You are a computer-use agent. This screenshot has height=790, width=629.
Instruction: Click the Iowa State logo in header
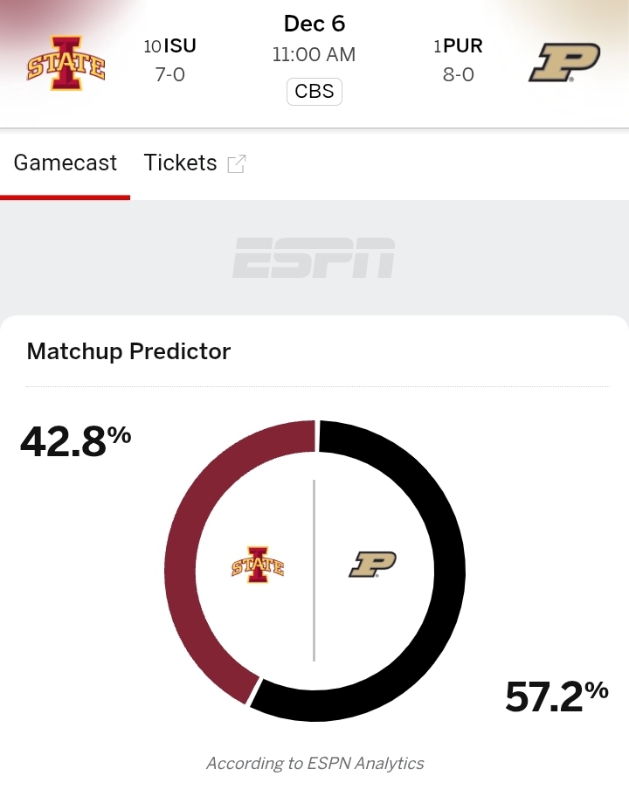coord(66,62)
